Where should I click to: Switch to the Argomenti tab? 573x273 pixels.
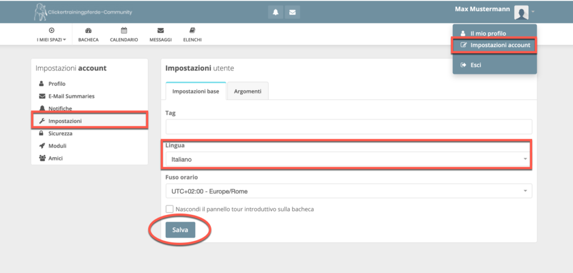[248, 91]
